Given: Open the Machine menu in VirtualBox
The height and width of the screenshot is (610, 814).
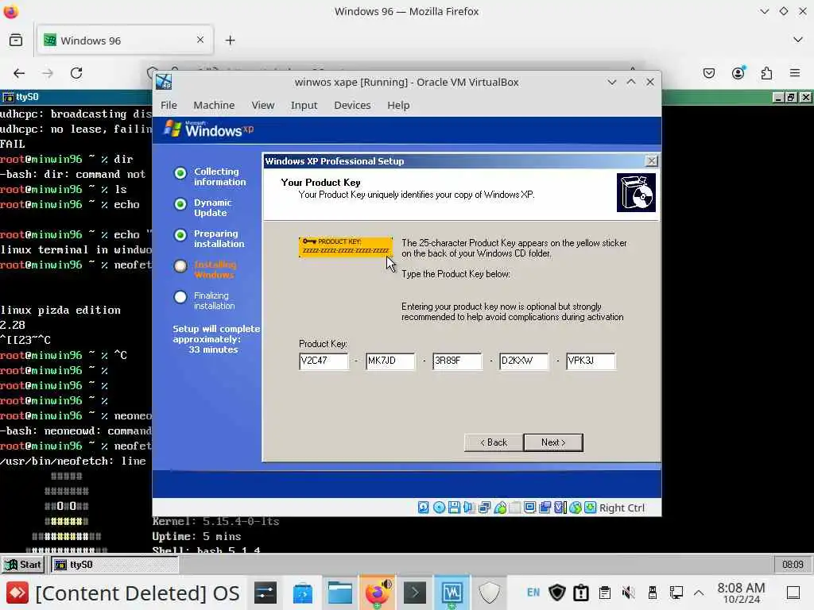Looking at the screenshot, I should click(x=214, y=105).
